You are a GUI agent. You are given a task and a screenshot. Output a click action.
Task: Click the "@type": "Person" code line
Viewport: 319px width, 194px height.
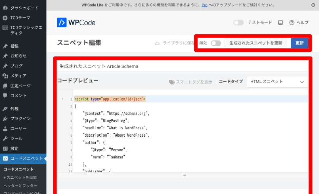coord(109,150)
